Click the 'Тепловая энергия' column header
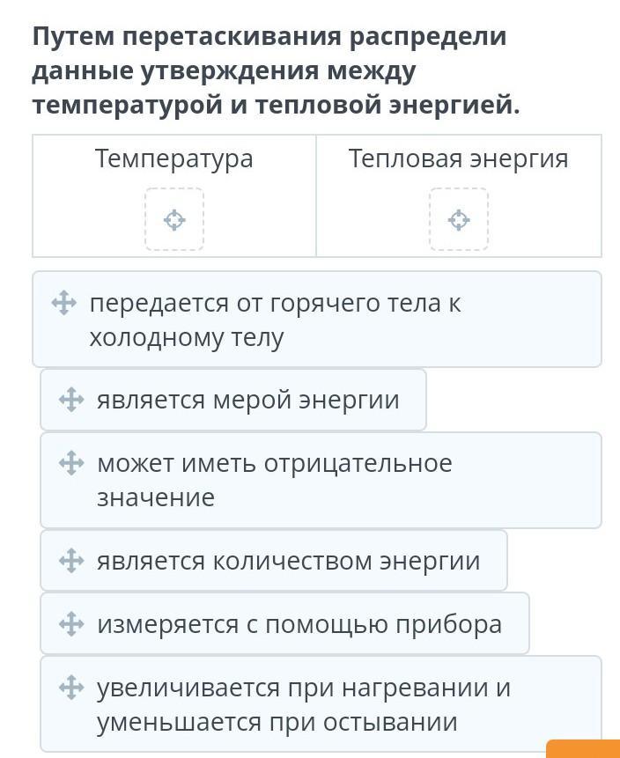 458,159
